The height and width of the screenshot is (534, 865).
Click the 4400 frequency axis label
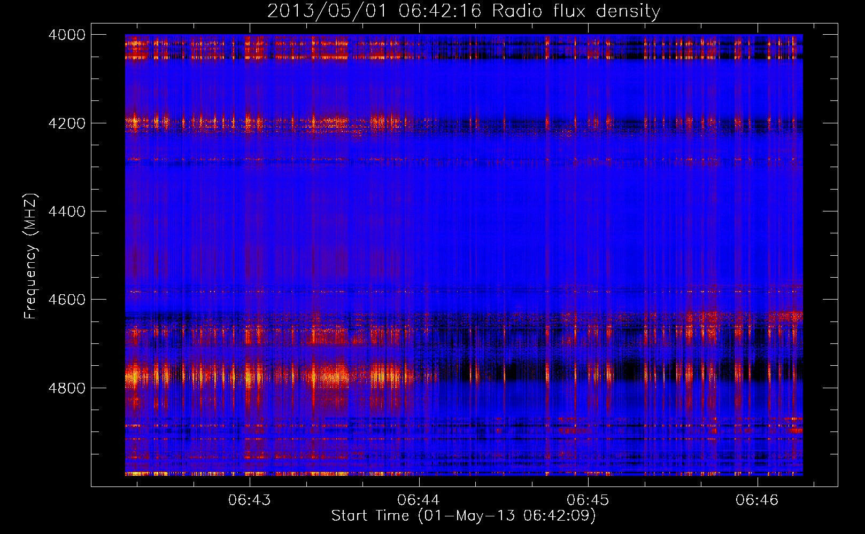coord(67,211)
